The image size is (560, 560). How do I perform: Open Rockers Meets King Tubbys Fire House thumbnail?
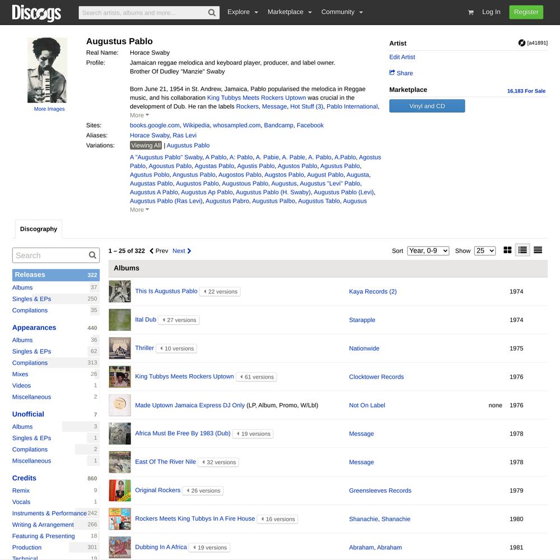(x=120, y=519)
